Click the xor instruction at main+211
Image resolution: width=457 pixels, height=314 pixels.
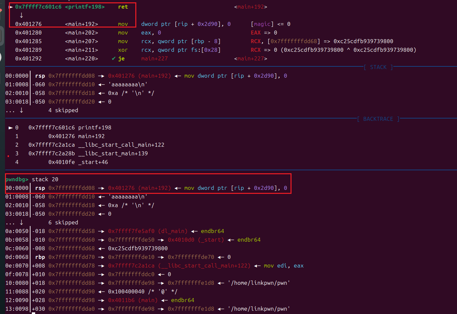point(123,50)
